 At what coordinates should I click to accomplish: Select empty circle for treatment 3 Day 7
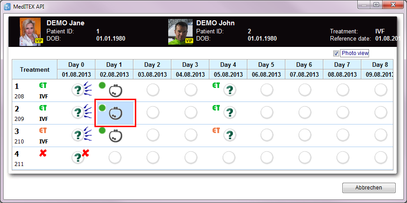click(x=343, y=135)
